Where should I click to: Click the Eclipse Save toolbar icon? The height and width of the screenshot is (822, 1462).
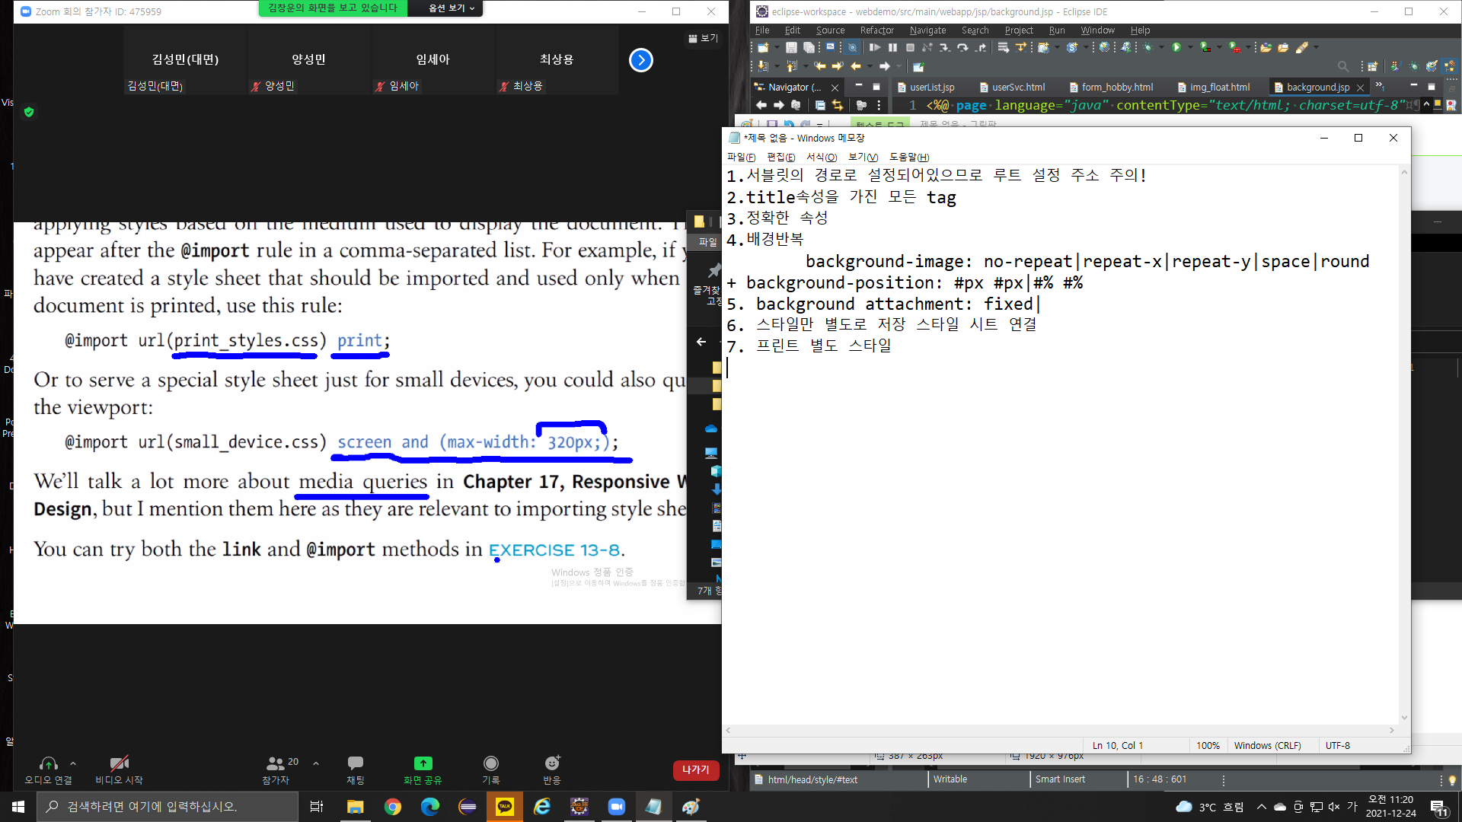point(791,47)
